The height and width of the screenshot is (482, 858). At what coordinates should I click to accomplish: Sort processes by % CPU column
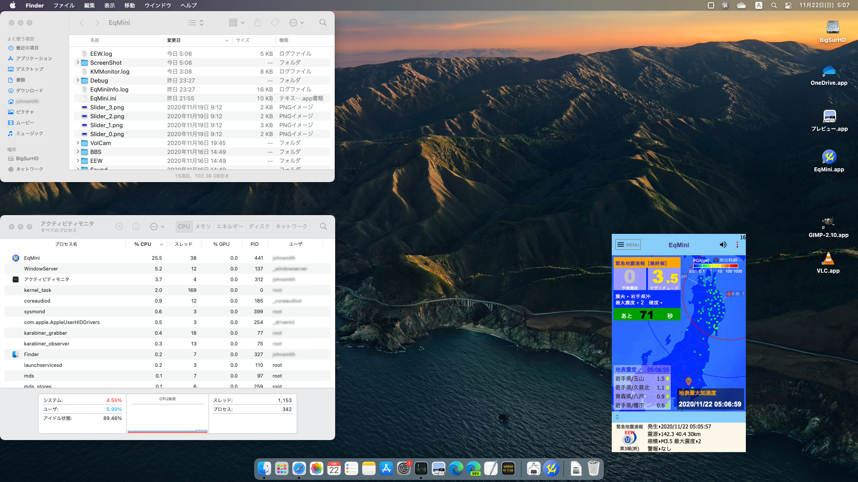143,244
